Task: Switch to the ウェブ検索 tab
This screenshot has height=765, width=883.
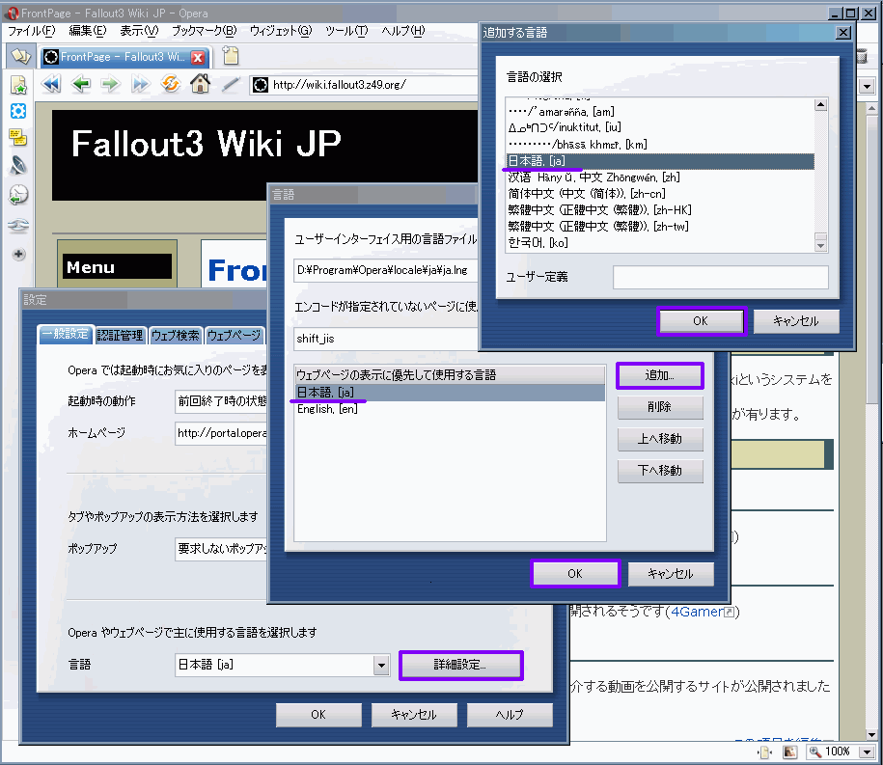Action: click(176, 335)
